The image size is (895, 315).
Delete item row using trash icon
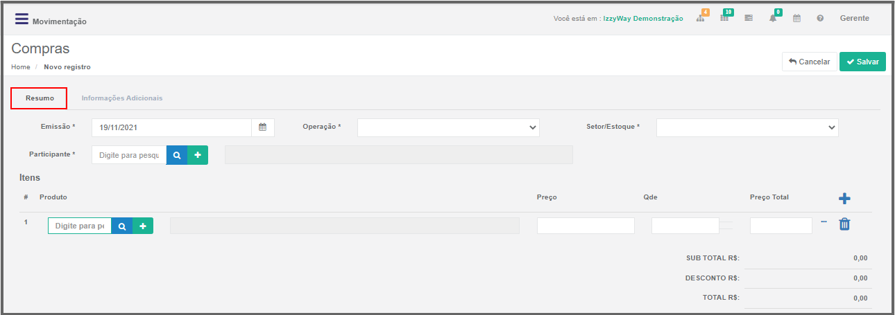point(844,224)
